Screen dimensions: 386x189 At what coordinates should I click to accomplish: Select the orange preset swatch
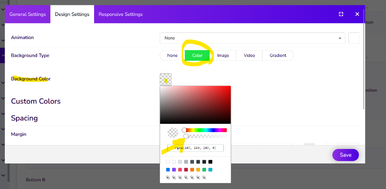click(x=192, y=170)
